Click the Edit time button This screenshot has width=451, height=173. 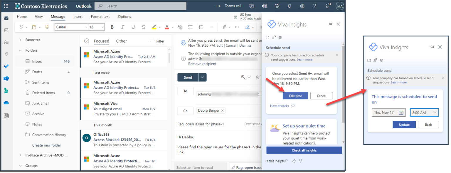pos(295,96)
